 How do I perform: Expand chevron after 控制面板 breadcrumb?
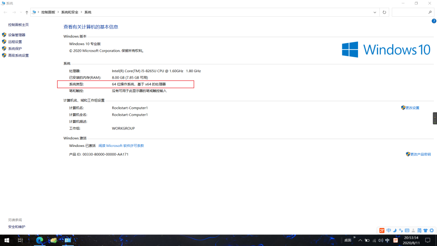(x=58, y=12)
